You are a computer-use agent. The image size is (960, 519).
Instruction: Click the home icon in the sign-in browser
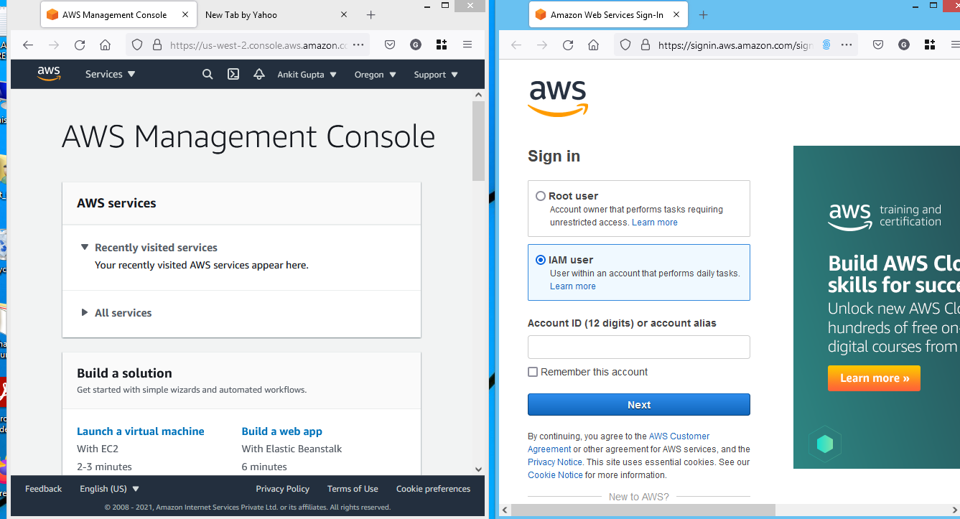594,45
